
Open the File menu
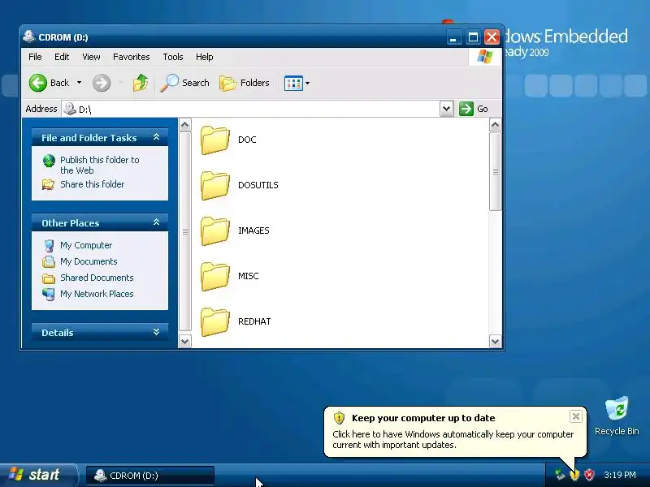pos(35,57)
